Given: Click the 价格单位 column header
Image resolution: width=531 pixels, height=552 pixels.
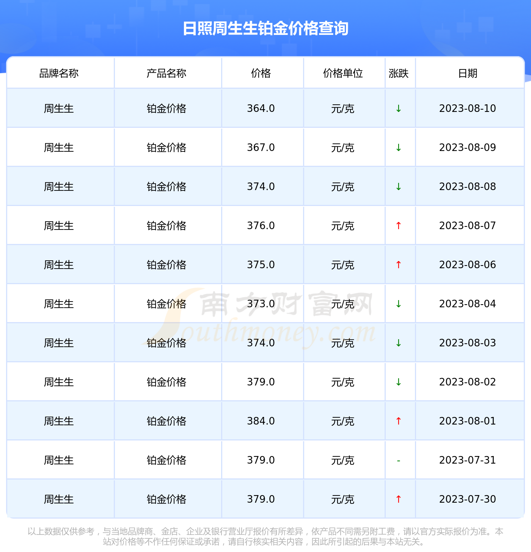Looking at the screenshot, I should click(x=343, y=73).
